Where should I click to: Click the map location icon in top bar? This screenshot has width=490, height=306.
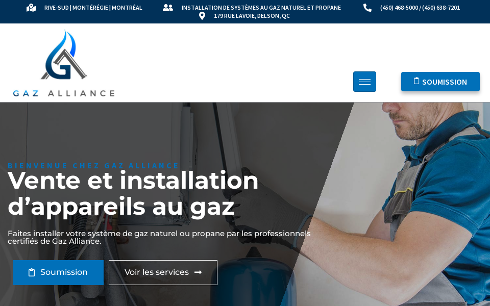[31, 8]
